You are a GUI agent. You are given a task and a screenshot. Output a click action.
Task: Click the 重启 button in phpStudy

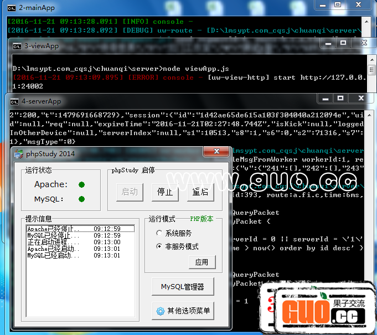point(200,192)
